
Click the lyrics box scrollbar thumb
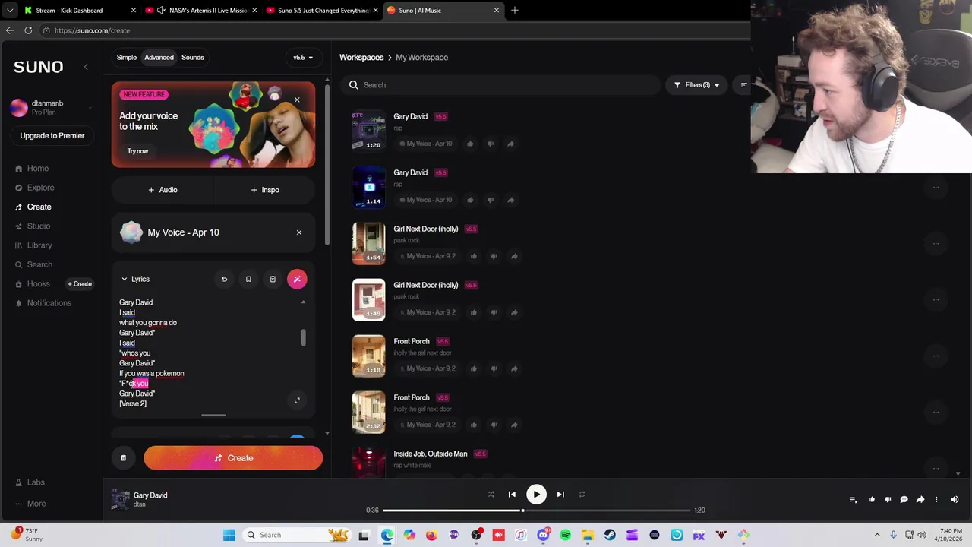(x=303, y=337)
